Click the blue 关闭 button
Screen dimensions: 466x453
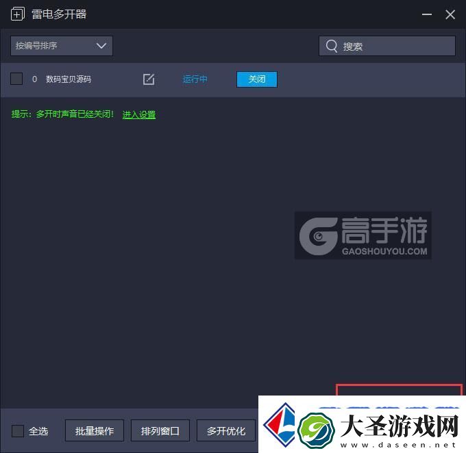(257, 79)
